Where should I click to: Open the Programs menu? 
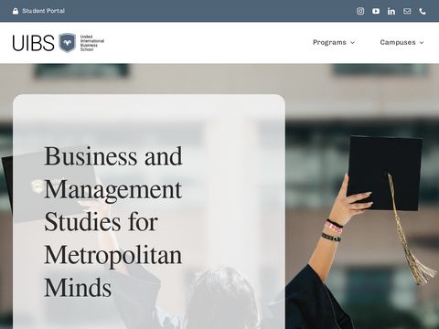pyautogui.click(x=329, y=42)
